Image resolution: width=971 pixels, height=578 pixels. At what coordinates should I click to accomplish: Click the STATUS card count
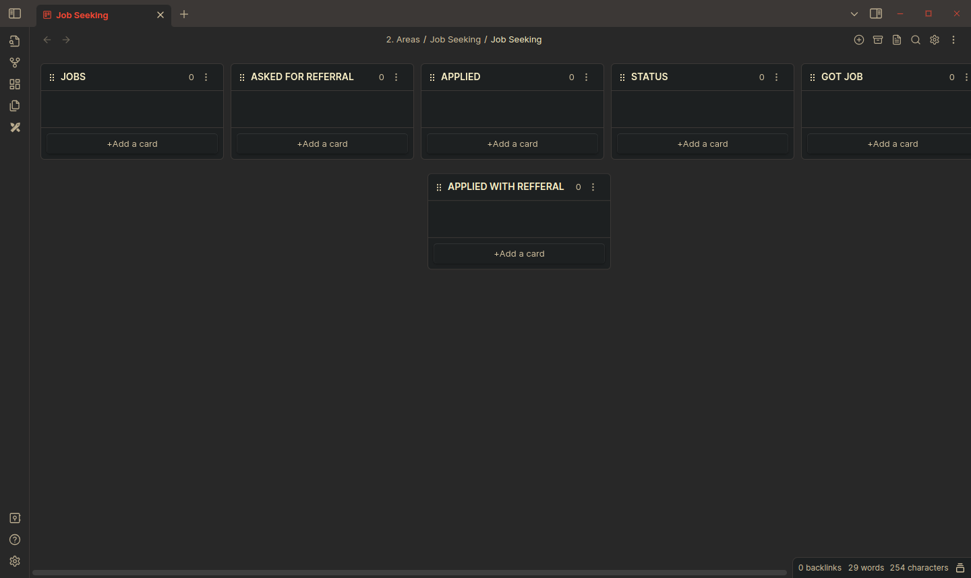click(762, 77)
